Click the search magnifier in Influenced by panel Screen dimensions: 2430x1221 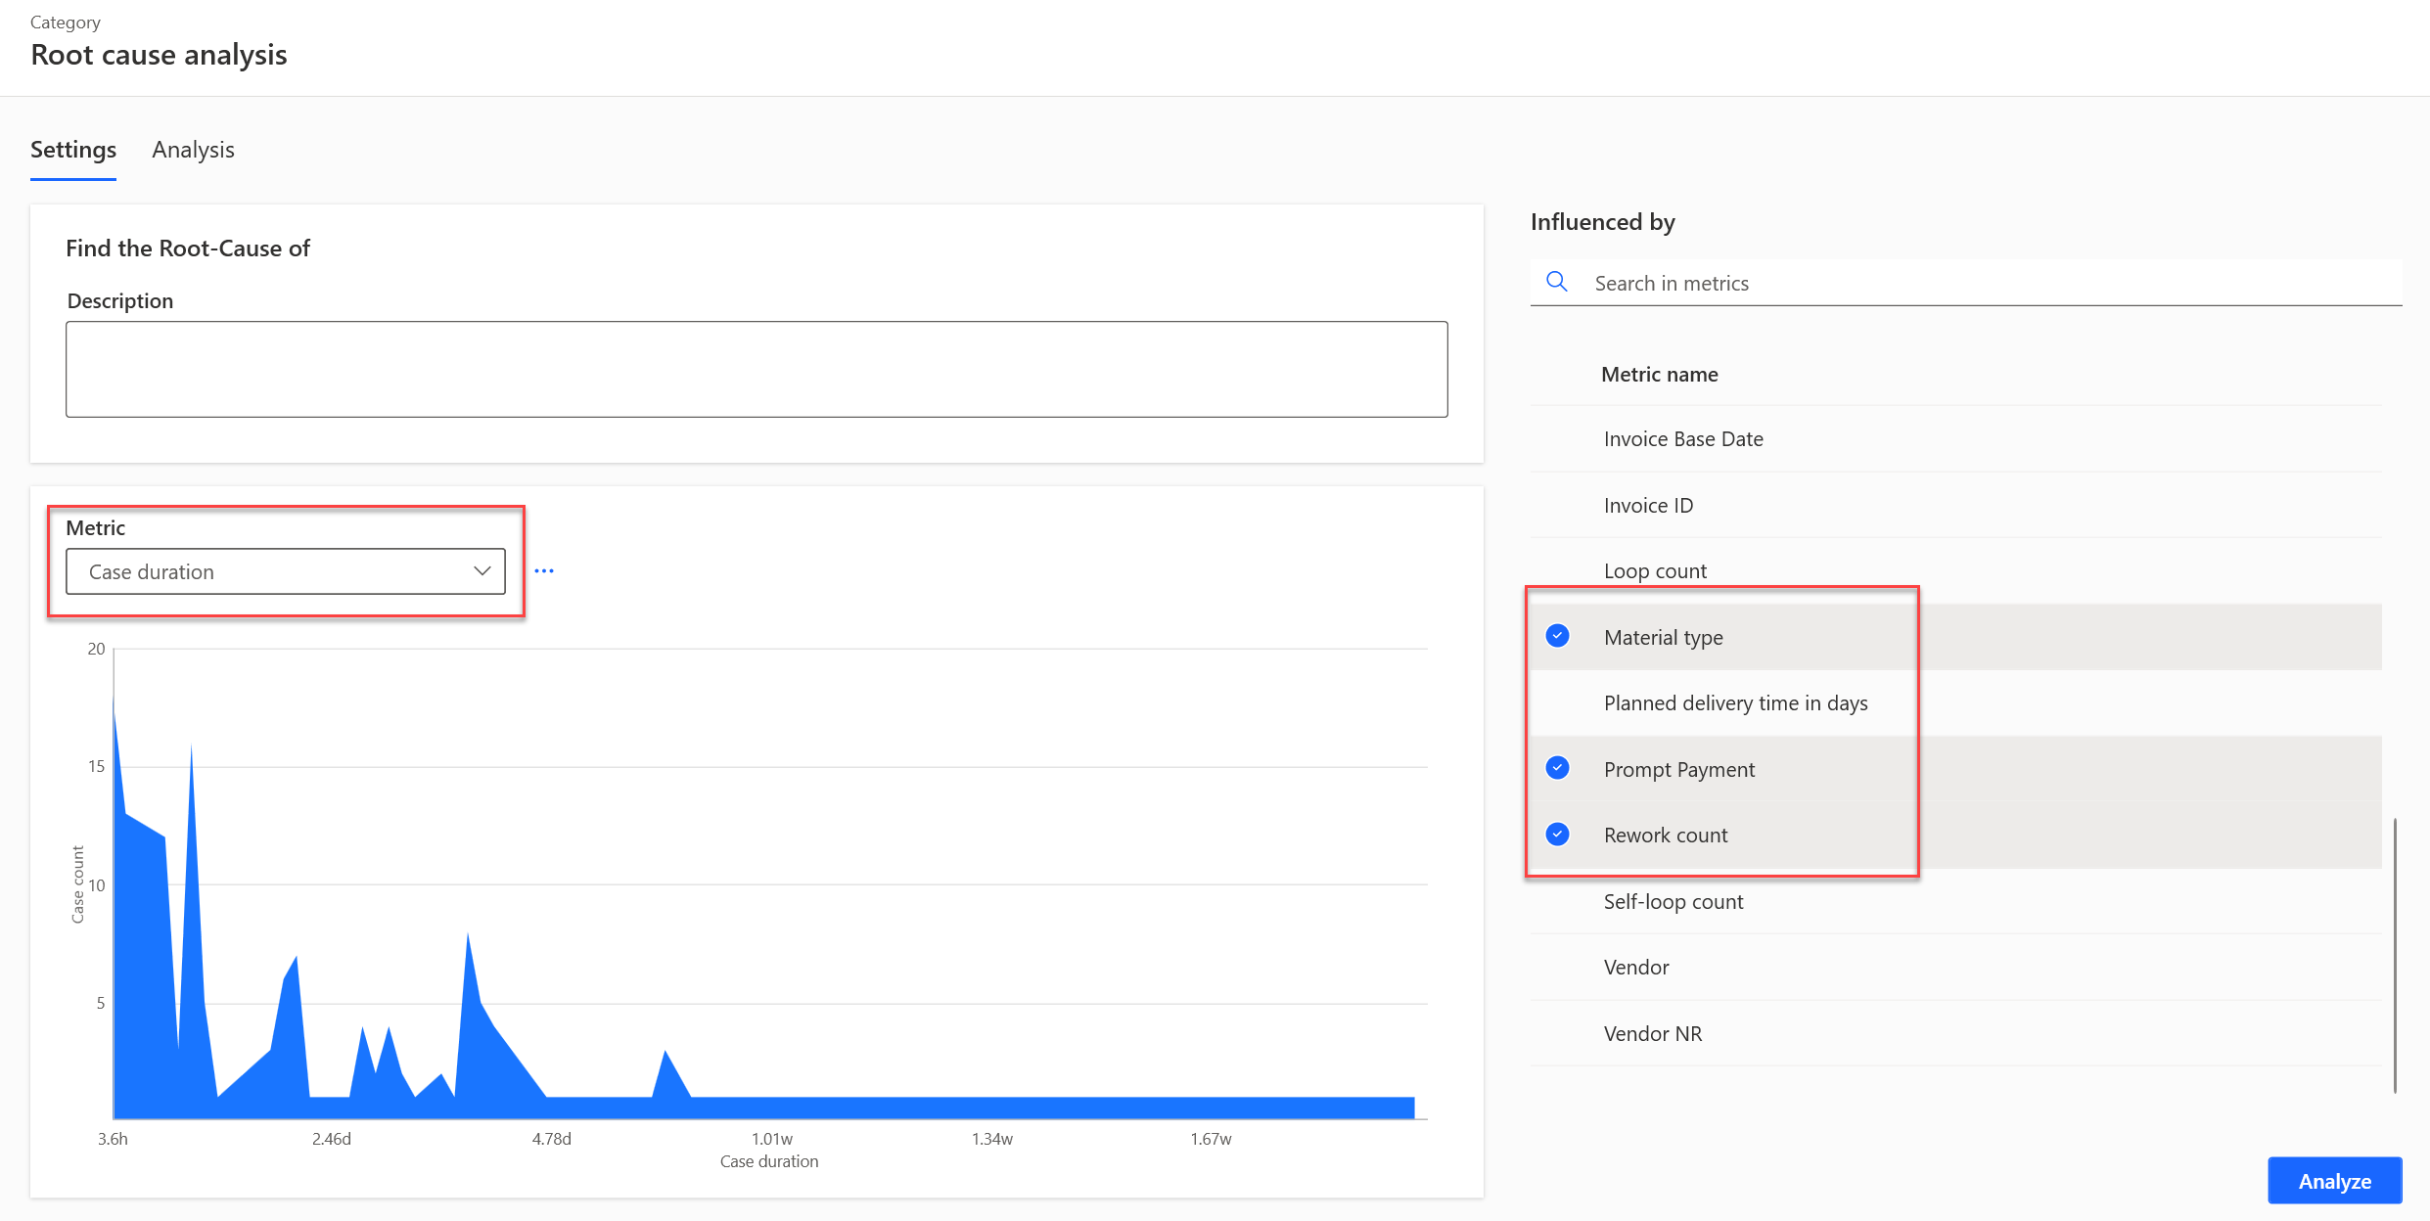click(x=1557, y=282)
